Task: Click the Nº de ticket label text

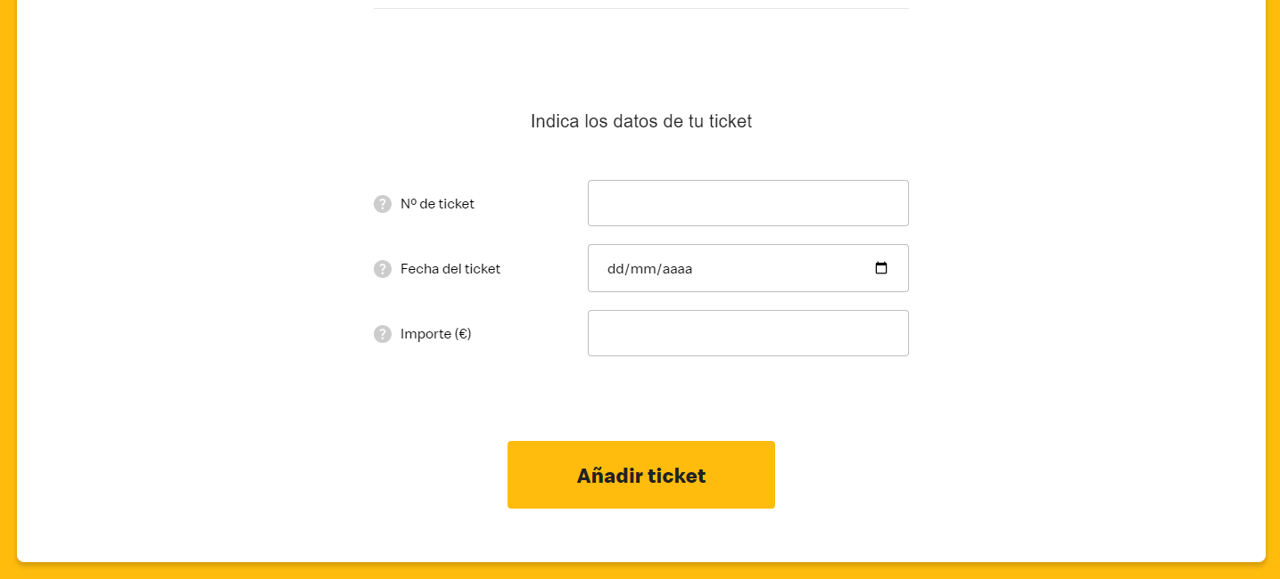Action: pyautogui.click(x=437, y=204)
